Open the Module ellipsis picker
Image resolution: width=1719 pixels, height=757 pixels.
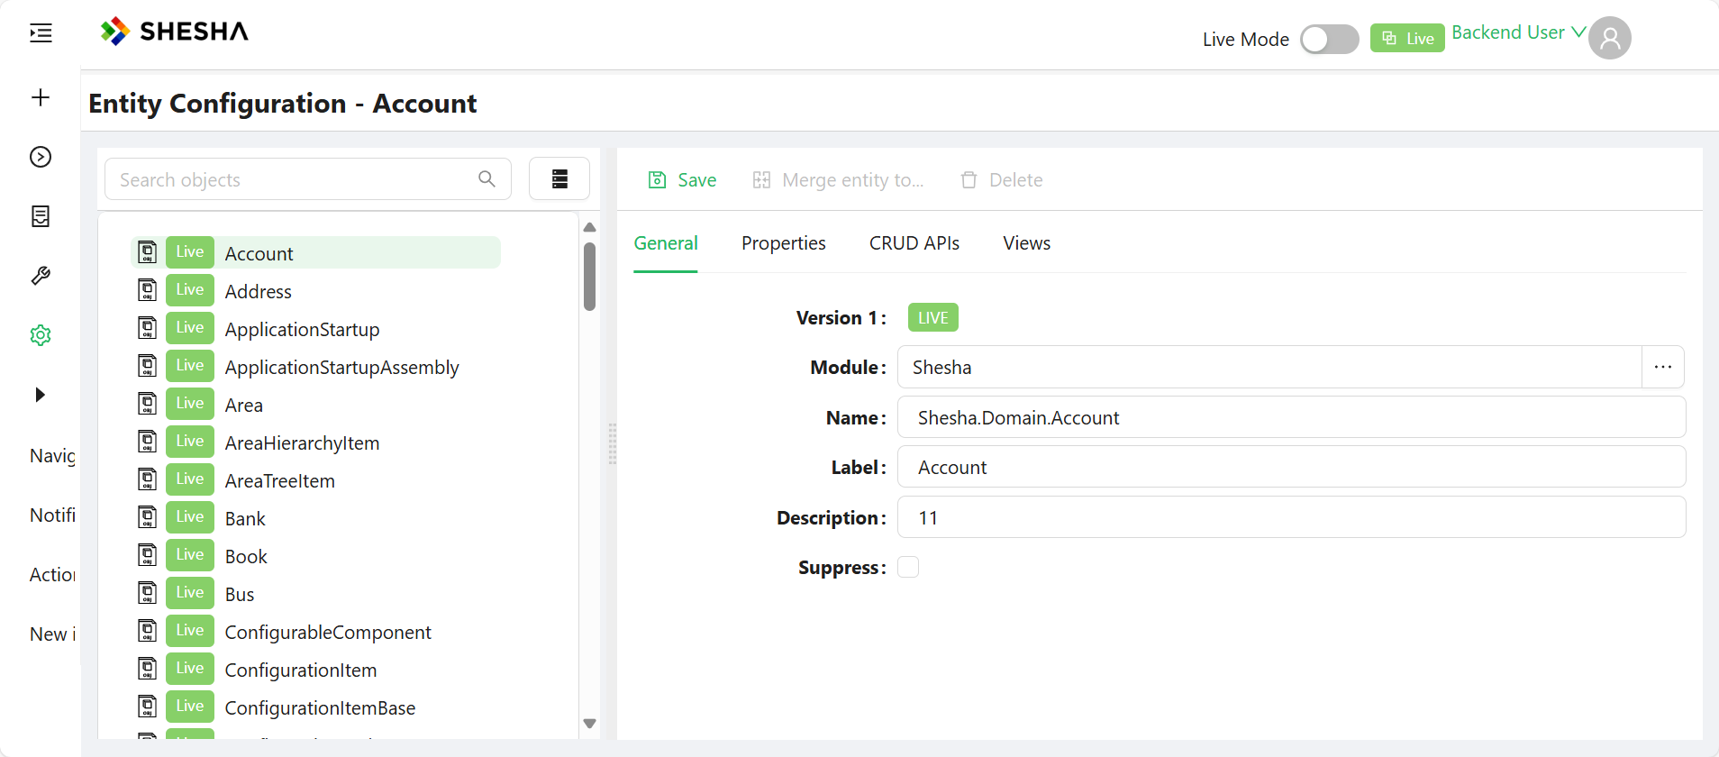point(1663,367)
